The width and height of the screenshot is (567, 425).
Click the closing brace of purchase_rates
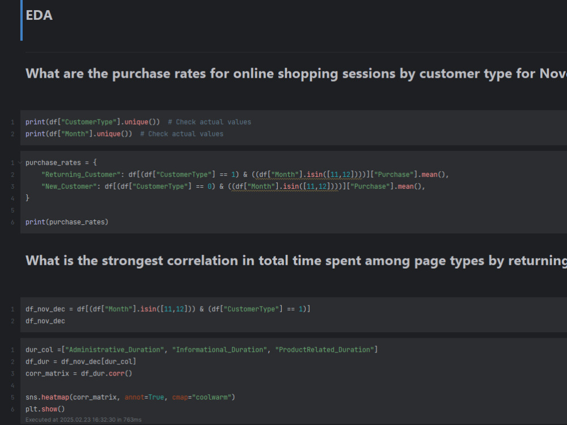coord(27,198)
